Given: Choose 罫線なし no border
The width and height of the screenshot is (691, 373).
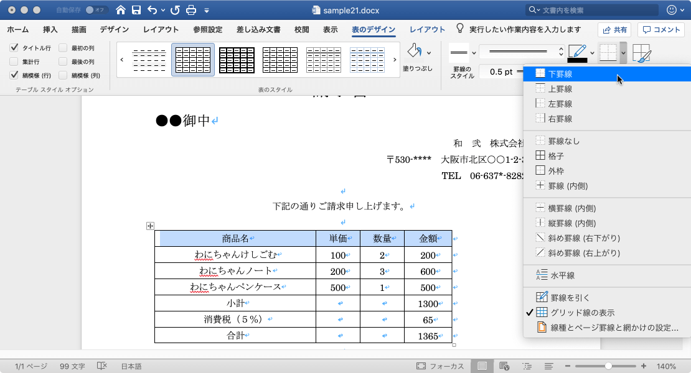Looking at the screenshot, I should click(x=607, y=141).
